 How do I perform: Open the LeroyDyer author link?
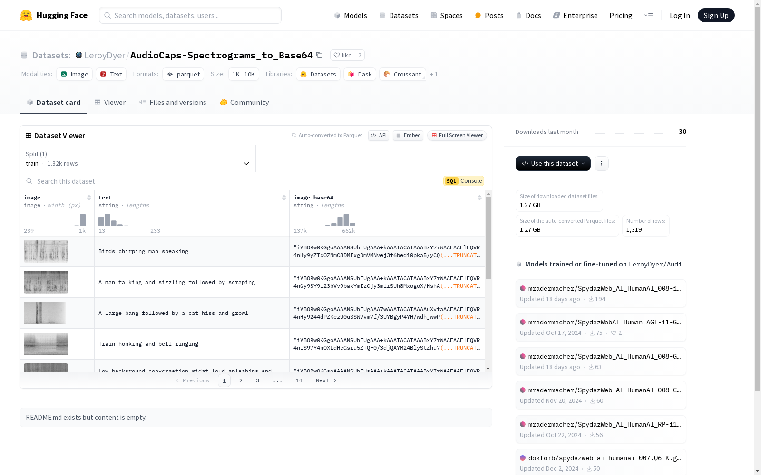point(105,55)
